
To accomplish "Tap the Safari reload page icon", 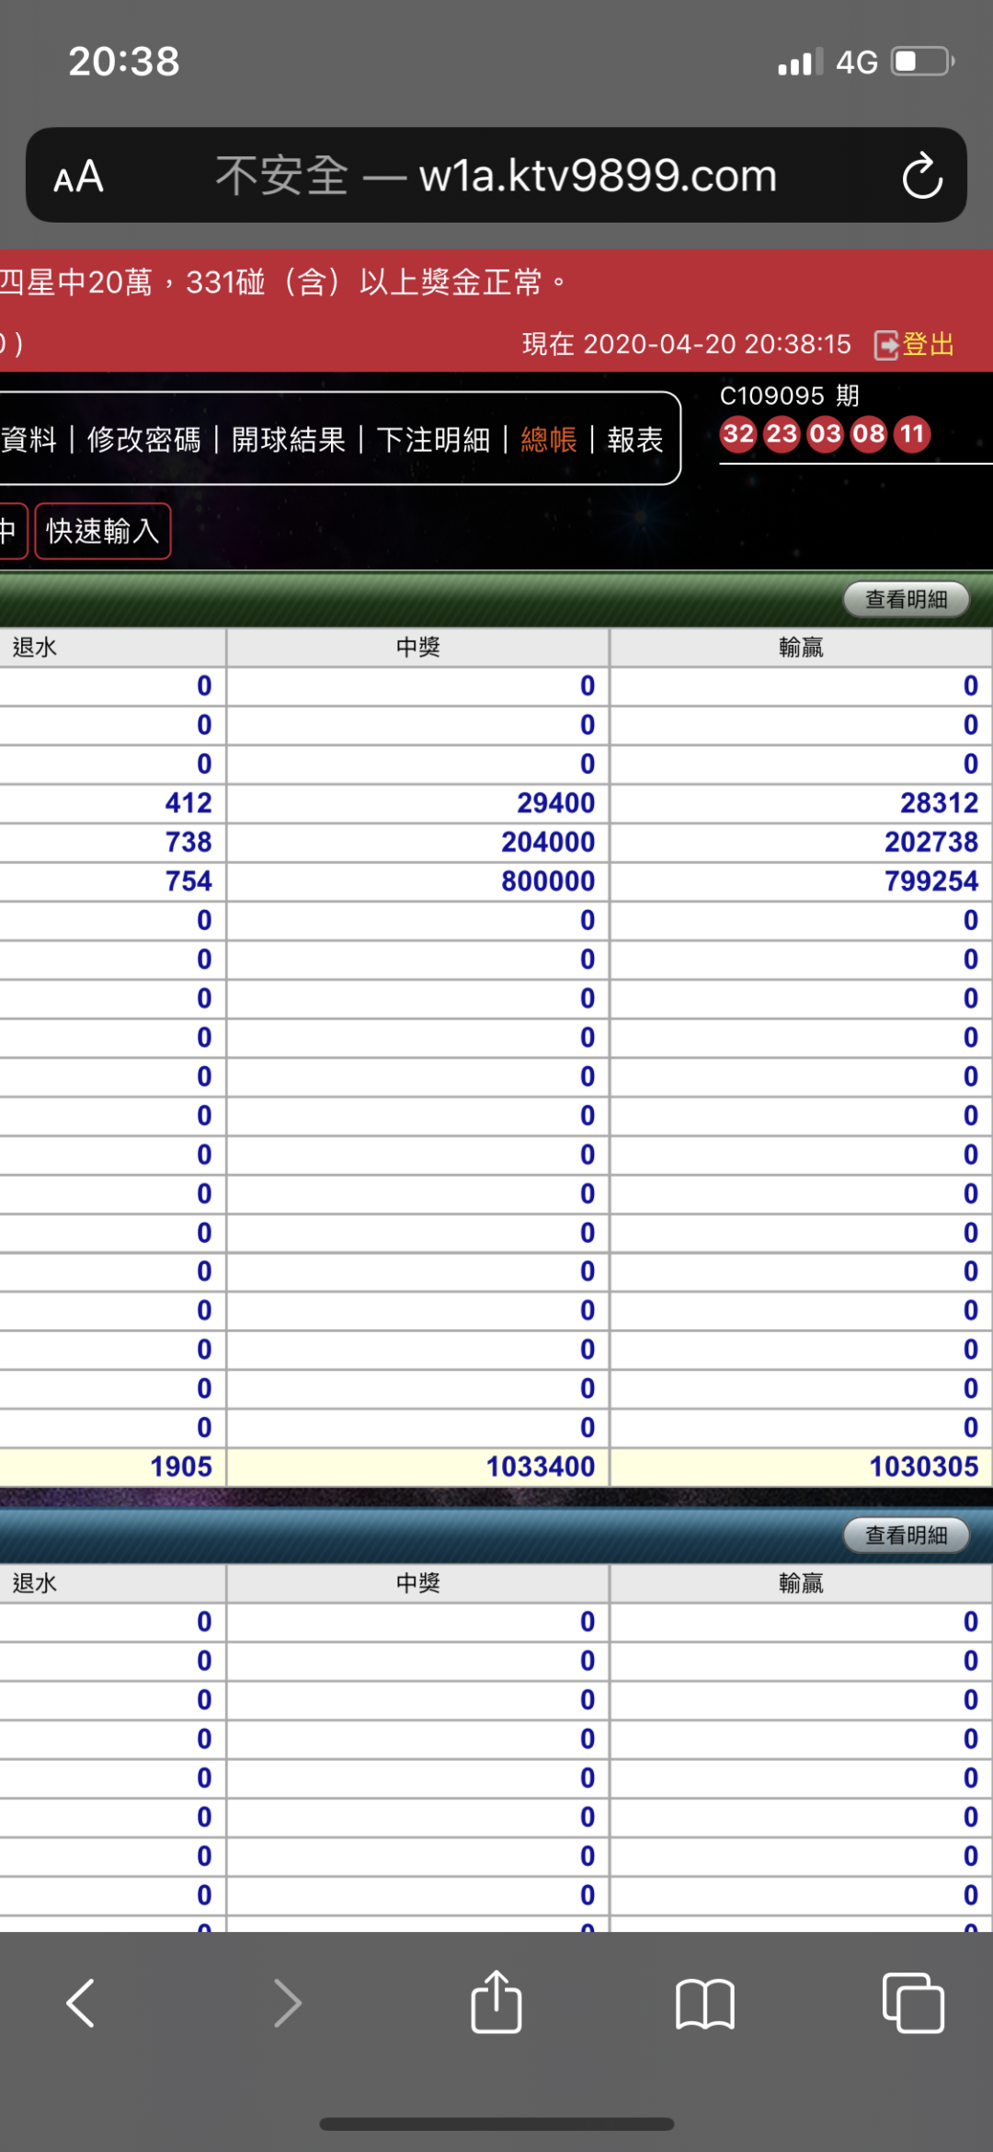I will pos(921,176).
